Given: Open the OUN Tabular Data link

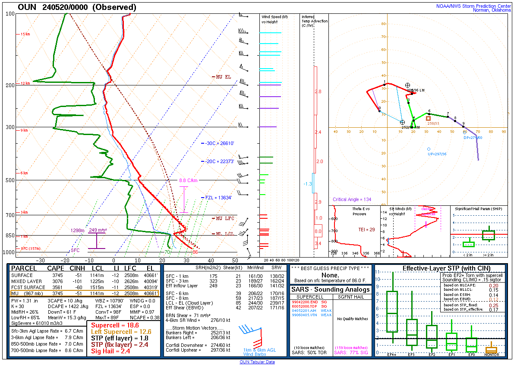Looking at the screenshot, I should click(x=257, y=362).
